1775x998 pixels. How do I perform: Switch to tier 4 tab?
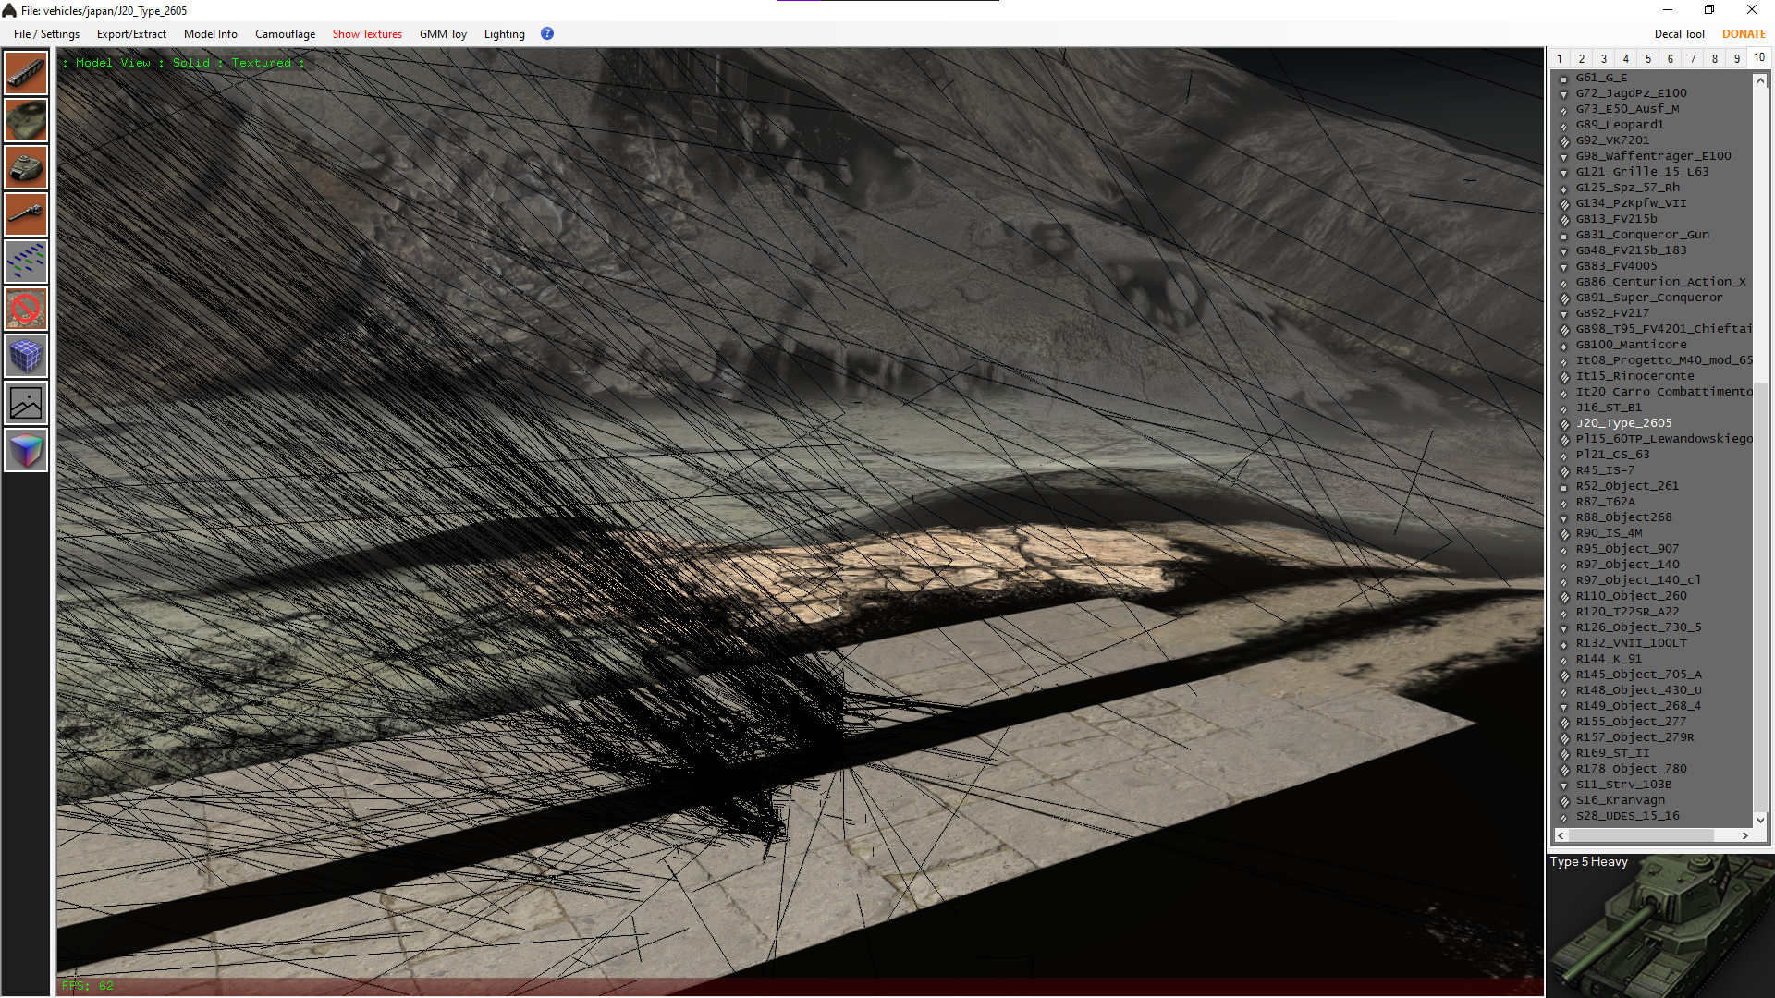coord(1626,58)
